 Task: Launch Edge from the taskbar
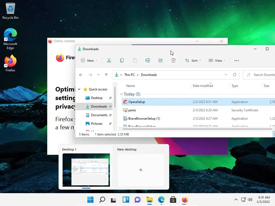tap(161, 200)
